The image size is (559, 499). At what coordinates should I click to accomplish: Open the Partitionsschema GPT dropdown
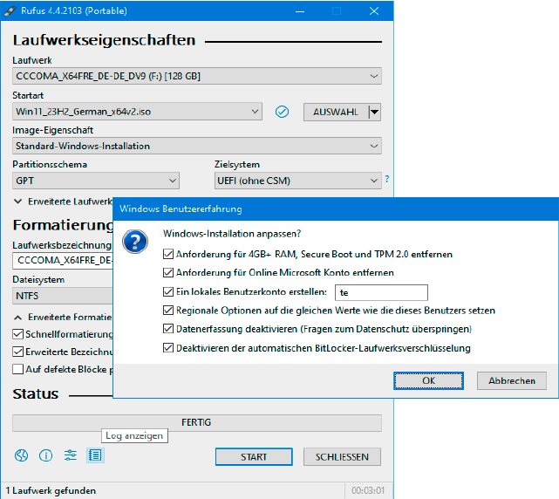(96, 181)
